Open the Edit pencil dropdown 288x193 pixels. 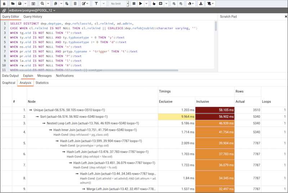pos(85,4)
